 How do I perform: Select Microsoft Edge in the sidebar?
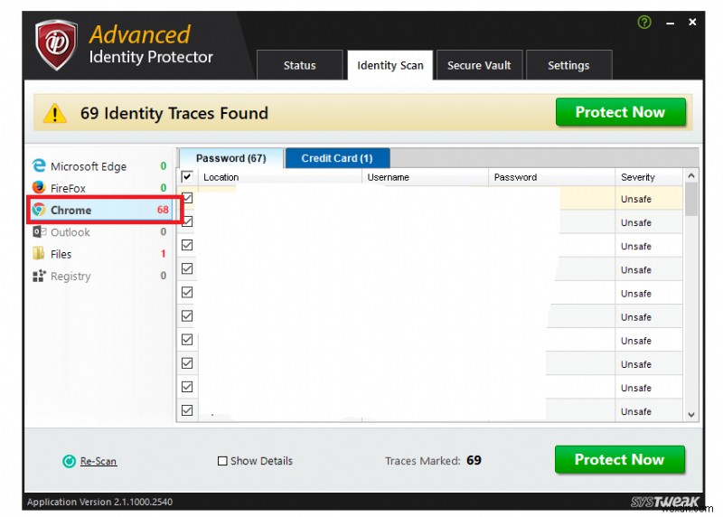pyautogui.click(x=99, y=166)
